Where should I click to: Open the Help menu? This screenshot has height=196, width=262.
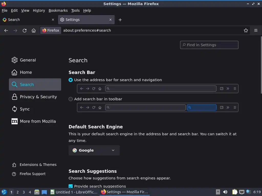pos(87,10)
